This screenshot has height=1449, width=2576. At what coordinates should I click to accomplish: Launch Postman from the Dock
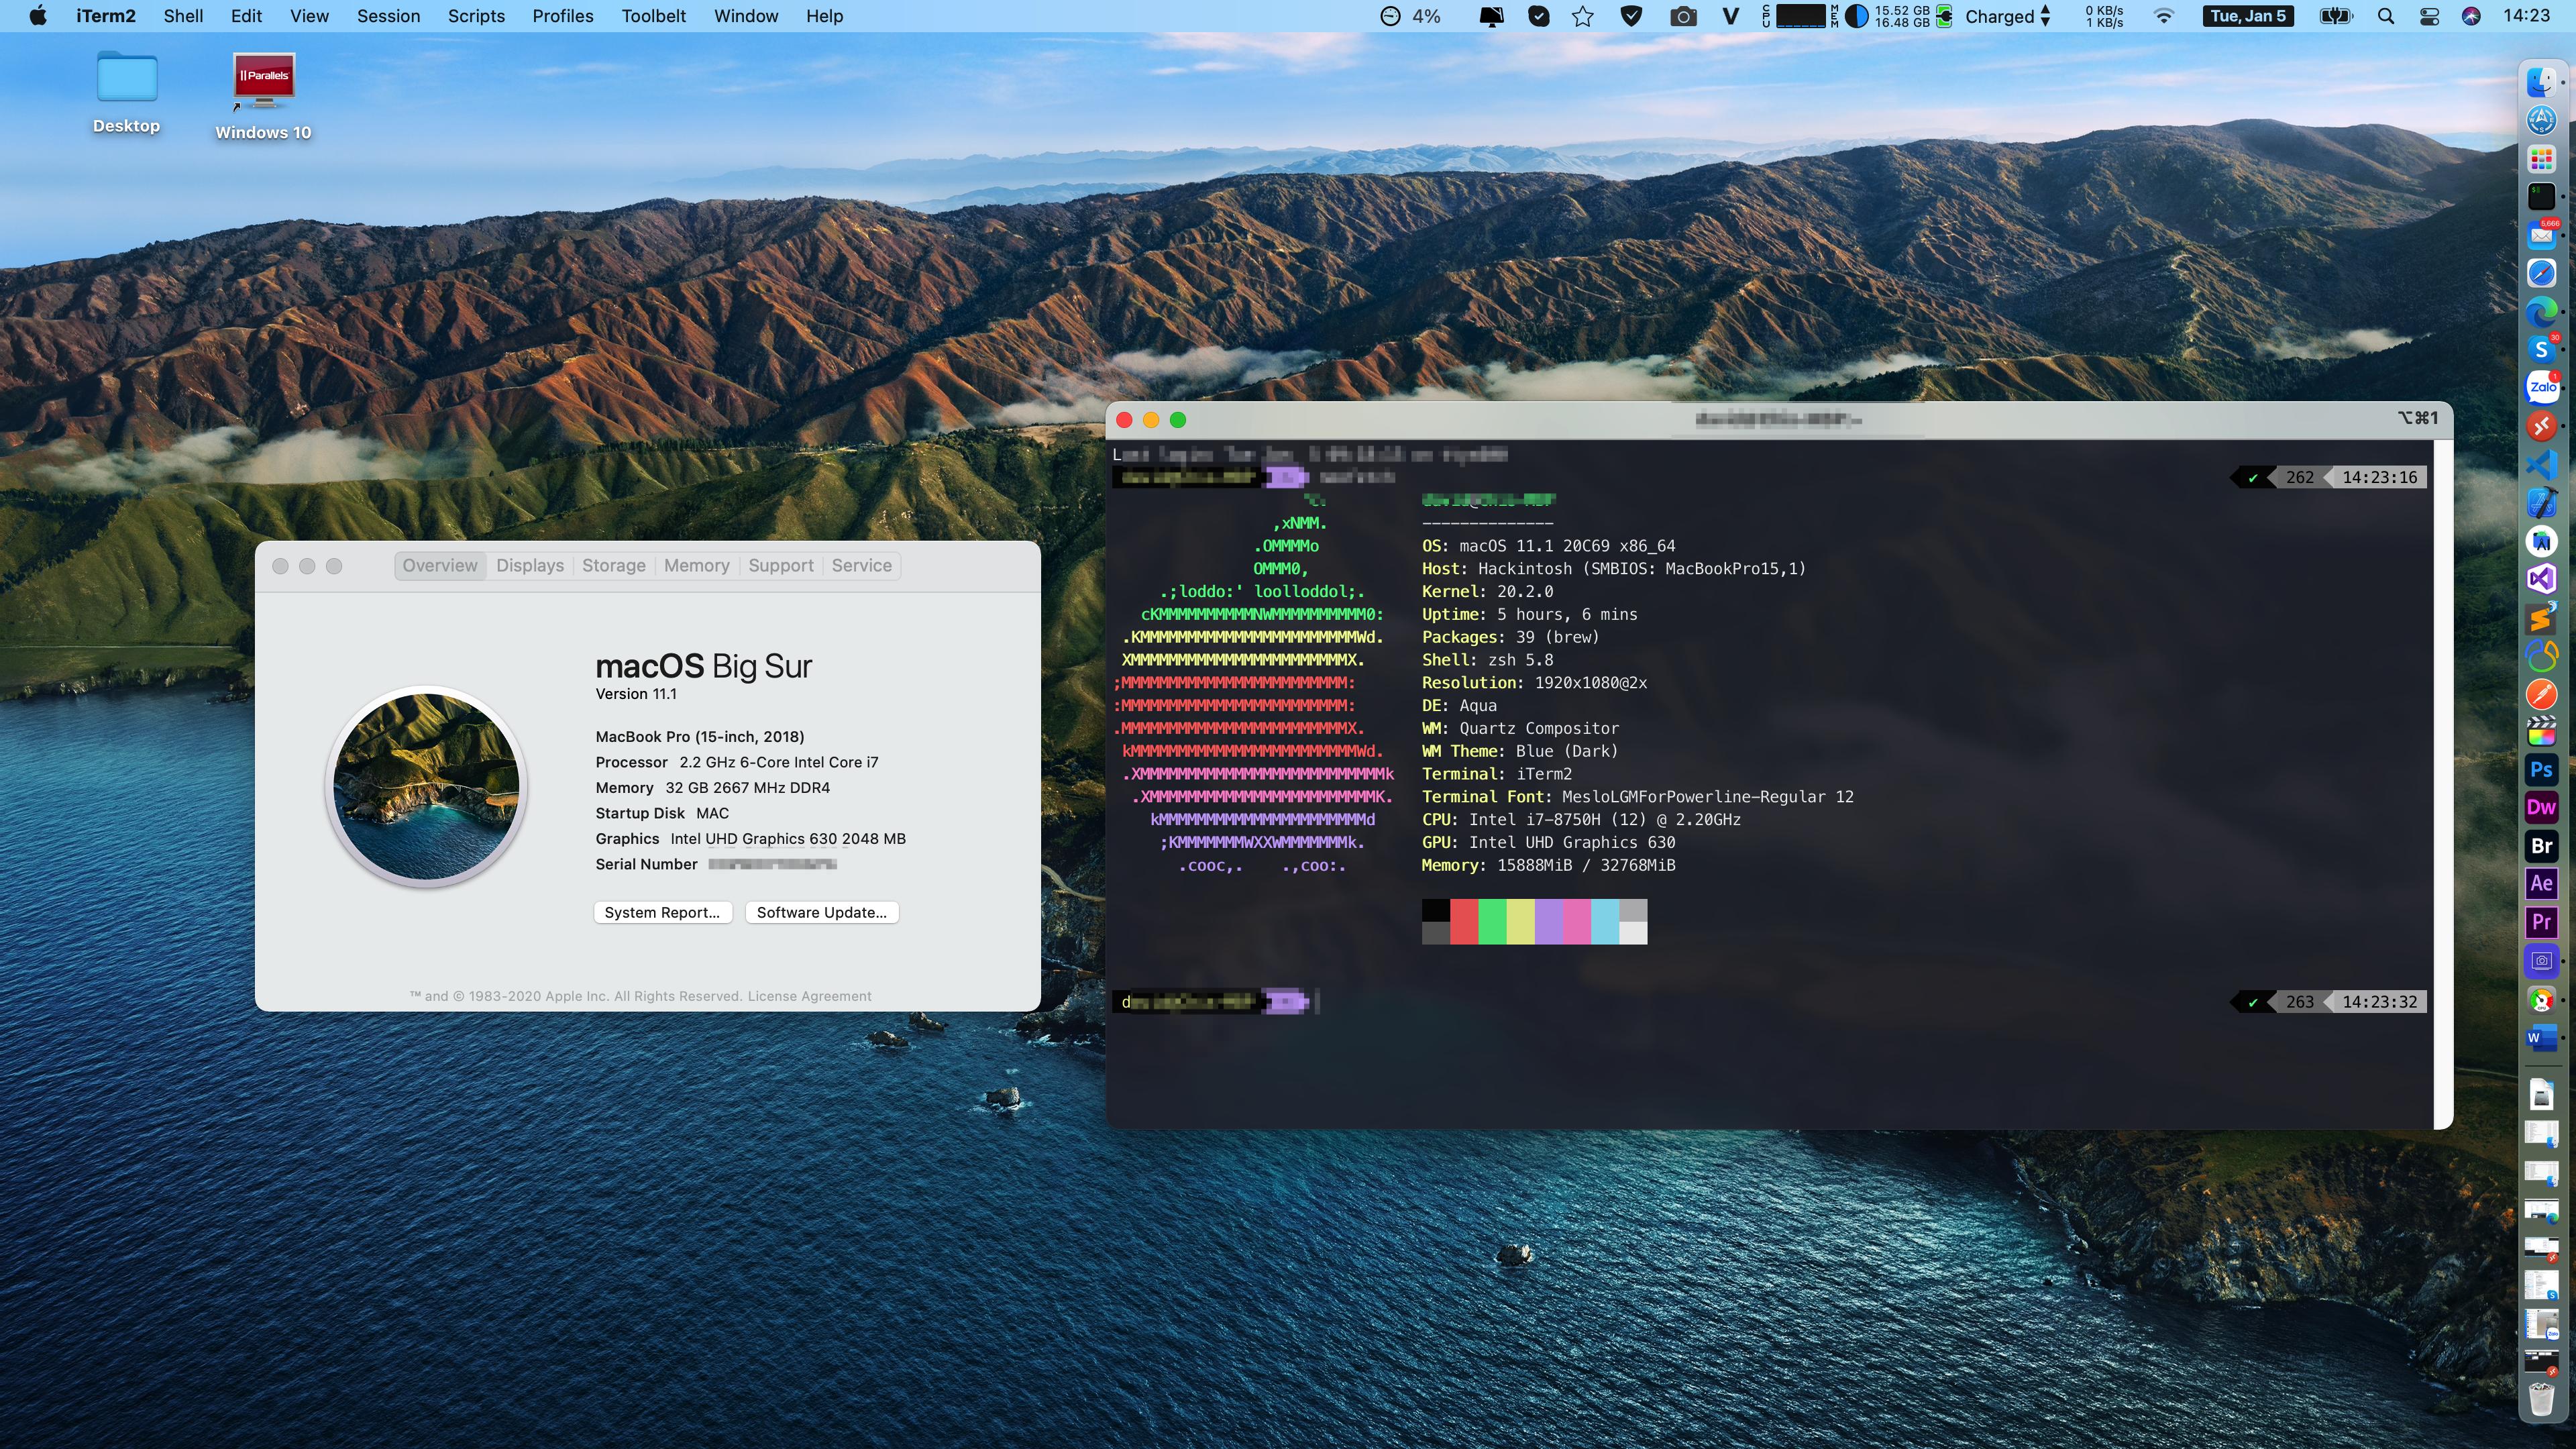click(x=2541, y=694)
